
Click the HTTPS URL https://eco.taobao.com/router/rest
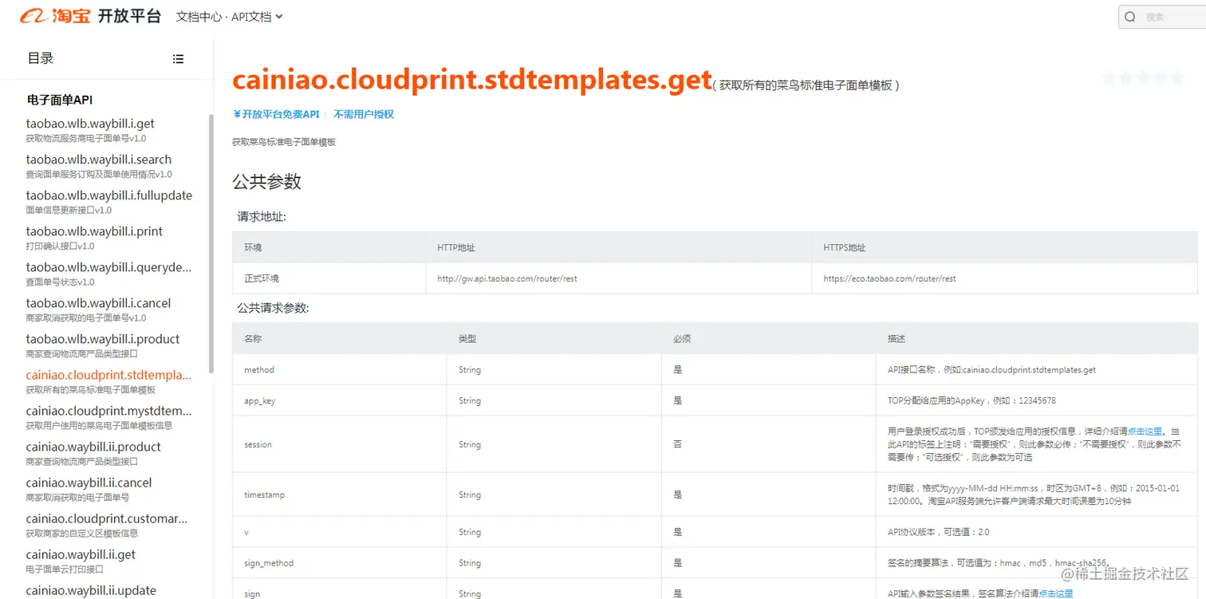[x=889, y=279]
